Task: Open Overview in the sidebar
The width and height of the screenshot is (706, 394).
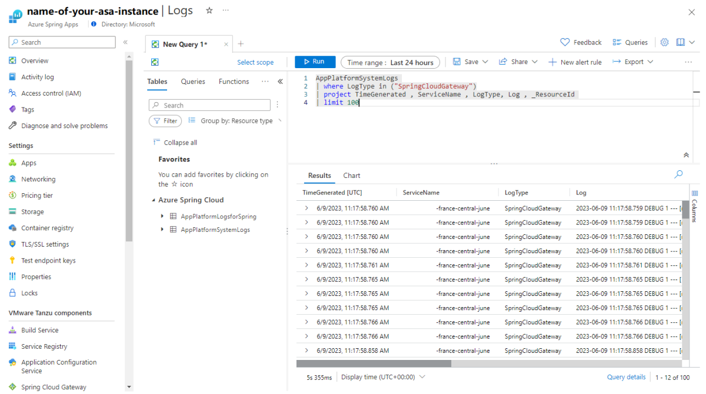Action: [35, 60]
